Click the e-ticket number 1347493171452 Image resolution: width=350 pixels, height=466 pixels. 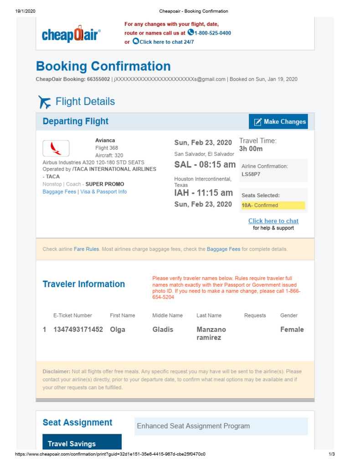78,329
